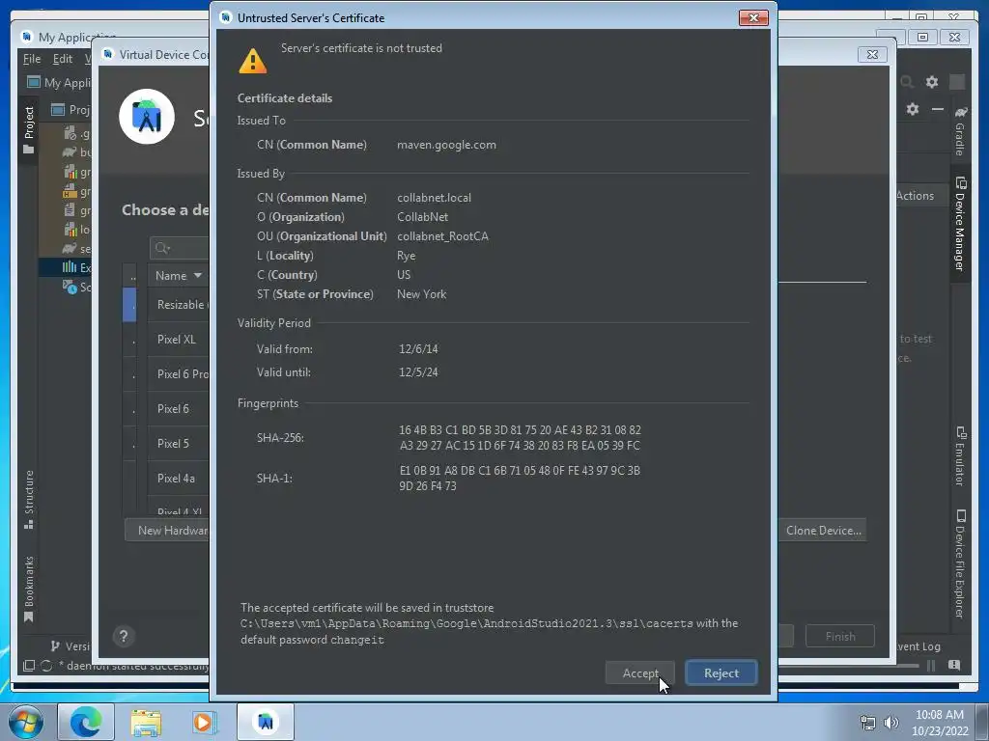989x741 pixels.
Task: Open the Structure tool window tab
Action: pyautogui.click(x=28, y=501)
